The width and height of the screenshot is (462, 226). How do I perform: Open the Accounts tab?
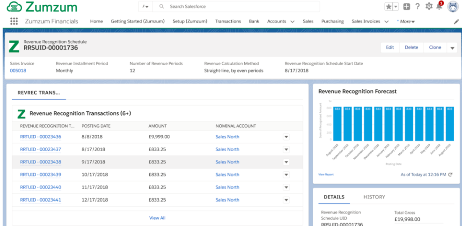tap(277, 21)
